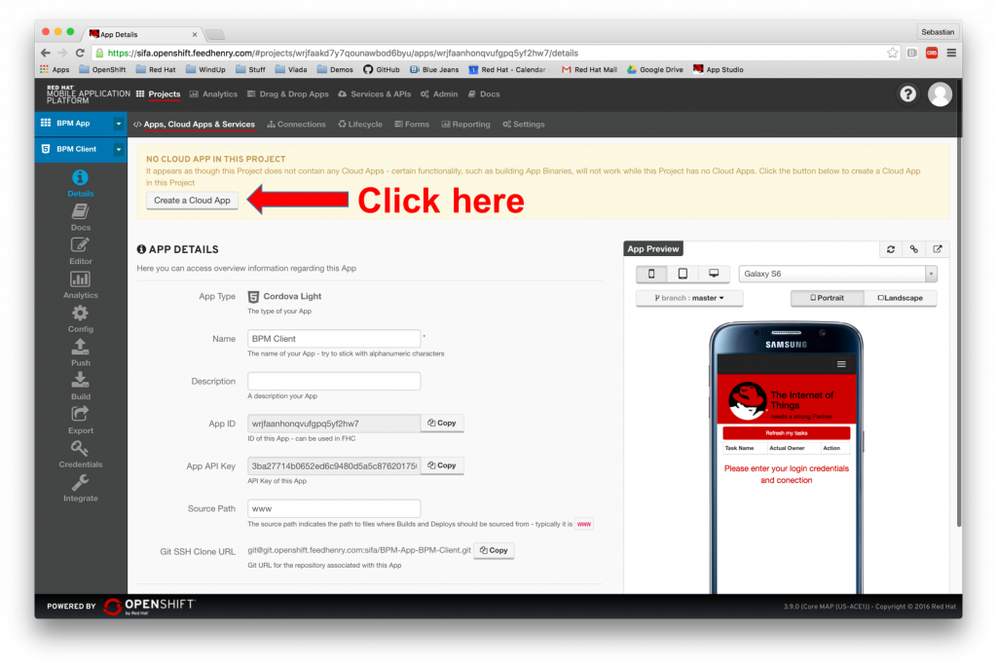
Task: Select desktop device preview icon
Action: coord(714,274)
